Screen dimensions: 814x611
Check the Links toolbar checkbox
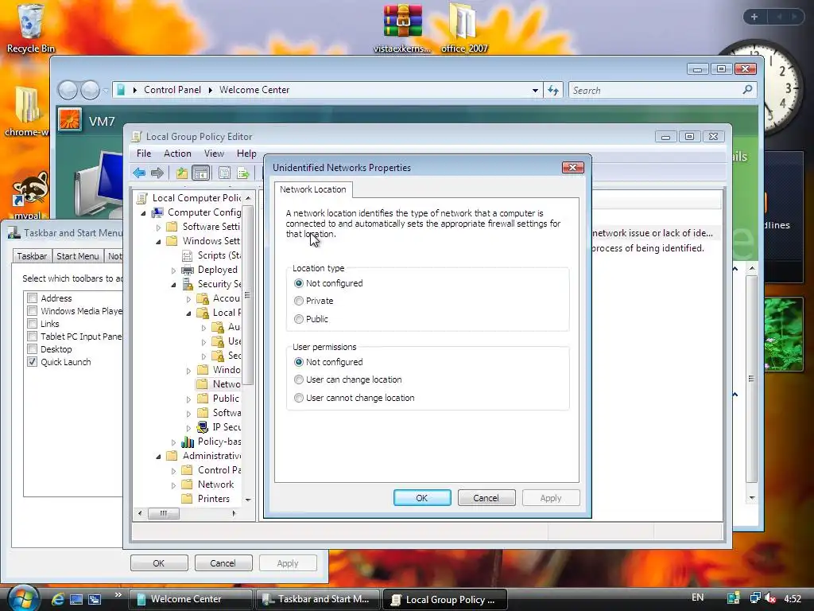(32, 324)
